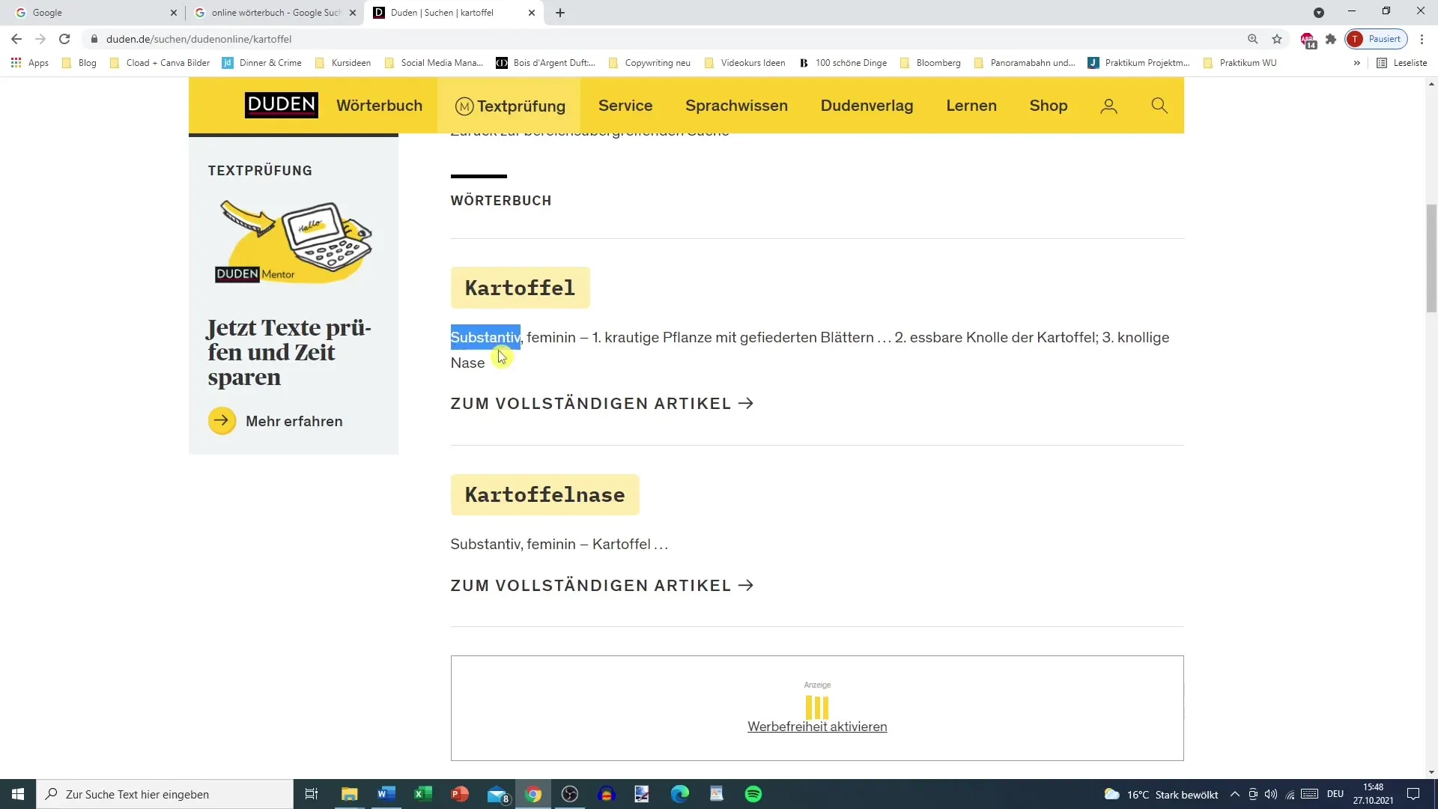The width and height of the screenshot is (1438, 809).
Task: Toggle the Leseliste bookmark panel
Action: [x=1405, y=62]
